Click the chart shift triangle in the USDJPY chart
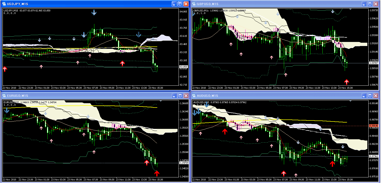This screenshot has height=183, width=381. [161, 9]
